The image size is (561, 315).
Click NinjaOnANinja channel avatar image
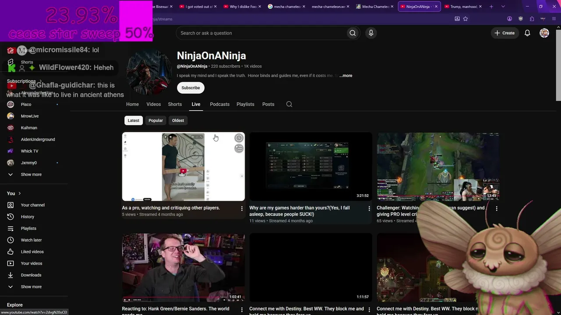coord(149,72)
